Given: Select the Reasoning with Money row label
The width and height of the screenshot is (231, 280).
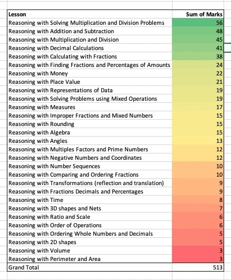Looking at the screenshot, I should pyautogui.click(x=90, y=73).
